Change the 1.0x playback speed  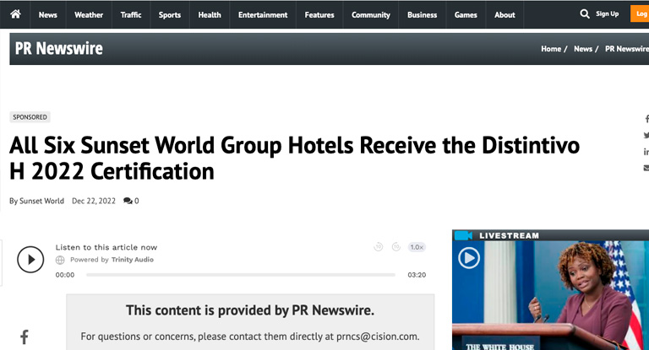(x=417, y=247)
